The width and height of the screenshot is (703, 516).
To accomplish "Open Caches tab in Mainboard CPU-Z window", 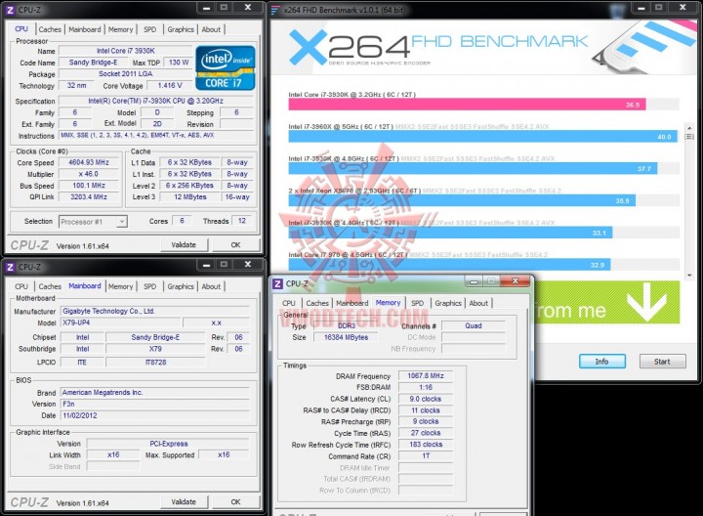I will point(50,286).
